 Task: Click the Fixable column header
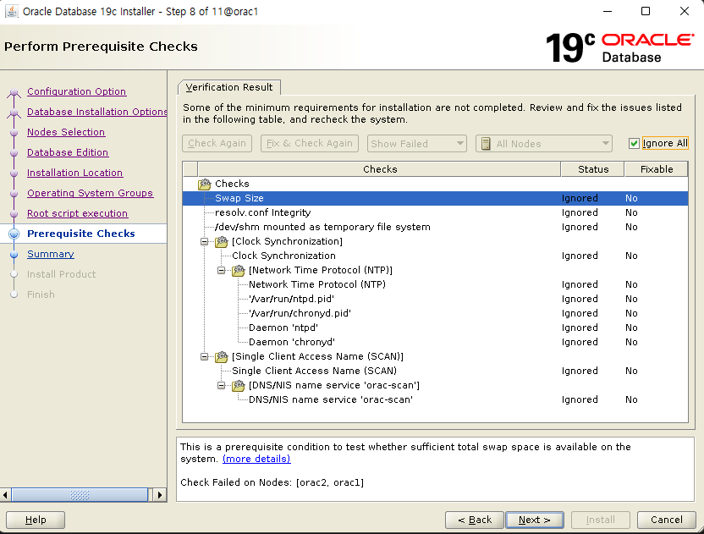(656, 169)
